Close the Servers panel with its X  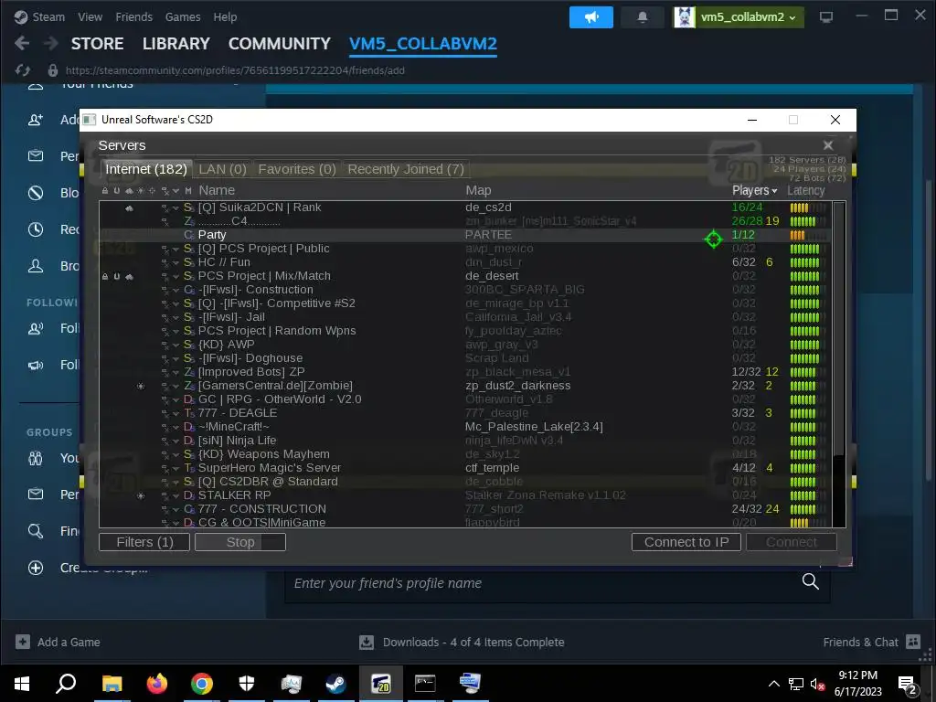(x=828, y=145)
